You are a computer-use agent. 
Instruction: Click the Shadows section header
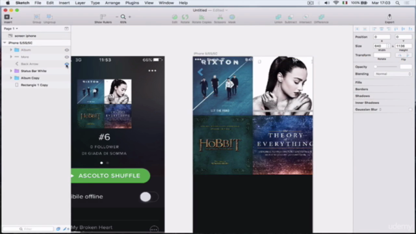coord(363,96)
